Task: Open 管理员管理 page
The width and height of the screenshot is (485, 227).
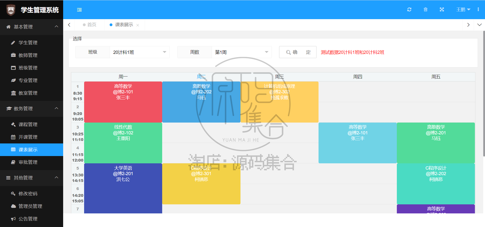Action: tap(32, 206)
